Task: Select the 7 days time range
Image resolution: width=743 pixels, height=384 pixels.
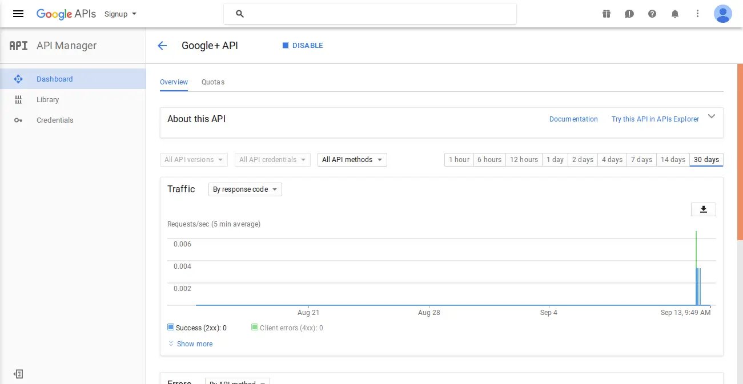Action: pos(641,160)
